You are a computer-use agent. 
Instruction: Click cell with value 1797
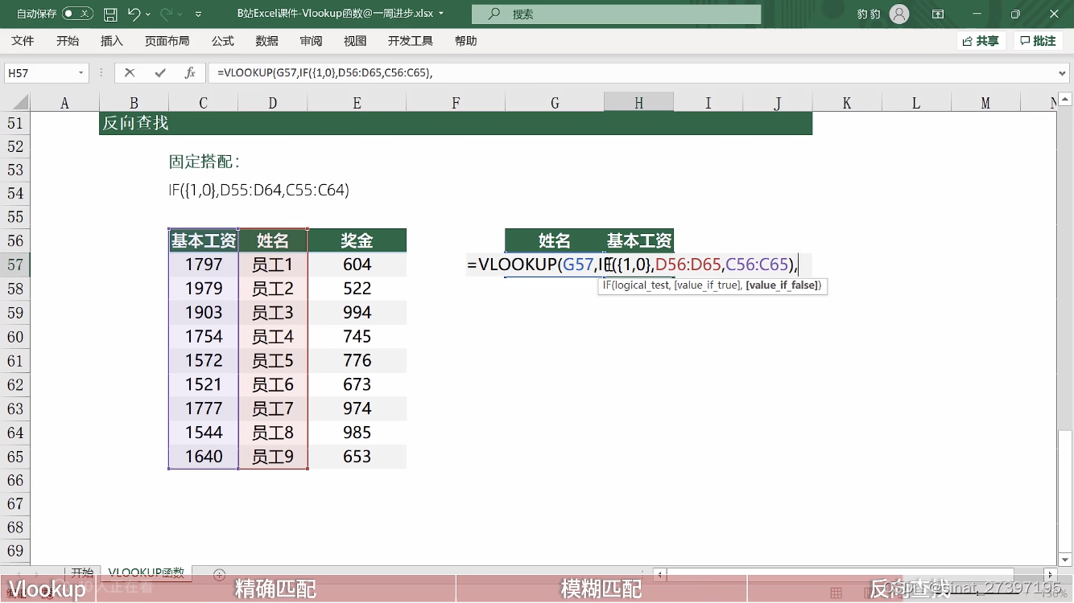[204, 265]
